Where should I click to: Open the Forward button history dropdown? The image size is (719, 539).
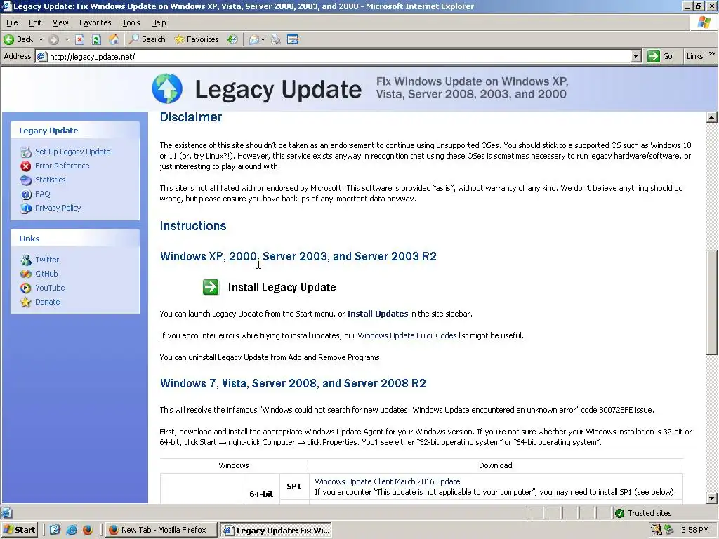pyautogui.click(x=67, y=39)
